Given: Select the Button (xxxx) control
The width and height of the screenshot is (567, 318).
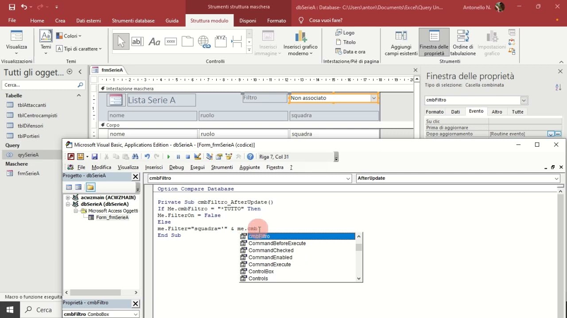Looking at the screenshot, I should click(x=171, y=42).
